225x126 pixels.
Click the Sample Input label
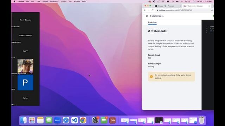154,55
